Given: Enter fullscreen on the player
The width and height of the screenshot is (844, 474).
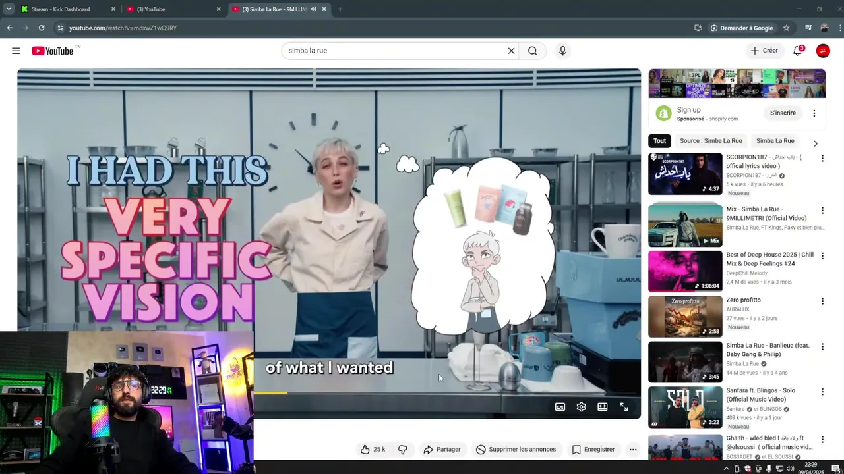Looking at the screenshot, I should point(624,407).
